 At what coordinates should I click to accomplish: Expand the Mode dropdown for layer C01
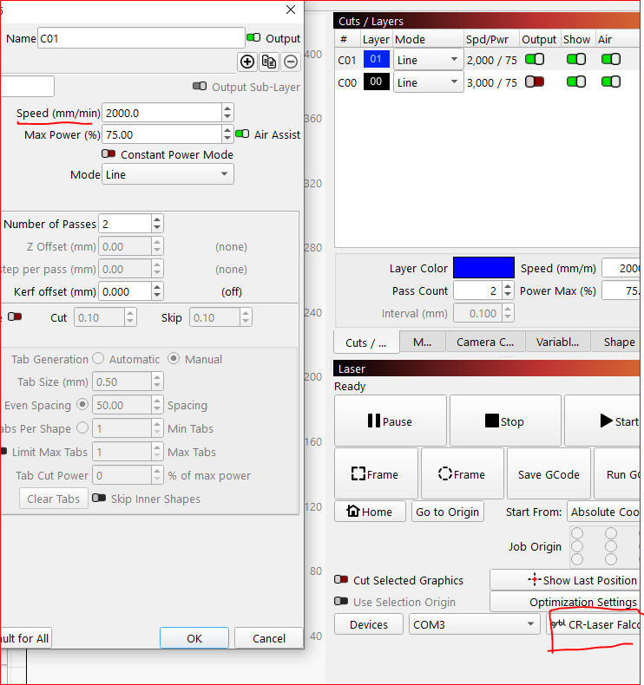[x=428, y=60]
